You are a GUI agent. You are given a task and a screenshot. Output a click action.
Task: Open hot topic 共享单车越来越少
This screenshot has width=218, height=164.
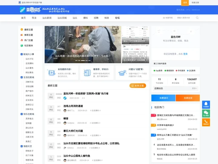pyautogui.click(x=165, y=125)
